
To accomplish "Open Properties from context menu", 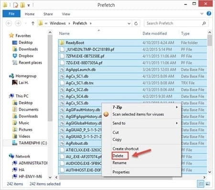I will point(141,172).
